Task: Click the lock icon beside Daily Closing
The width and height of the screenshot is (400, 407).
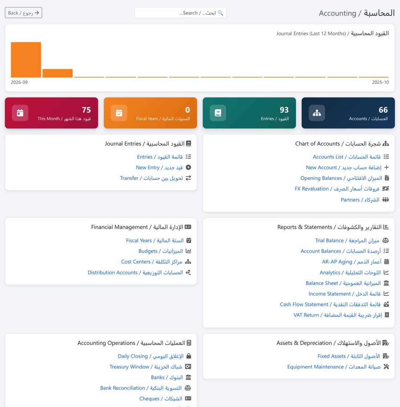Action: pos(189,356)
